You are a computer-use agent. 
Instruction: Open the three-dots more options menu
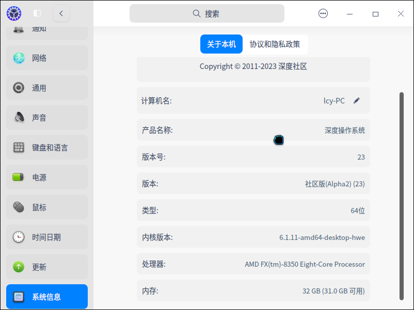323,13
